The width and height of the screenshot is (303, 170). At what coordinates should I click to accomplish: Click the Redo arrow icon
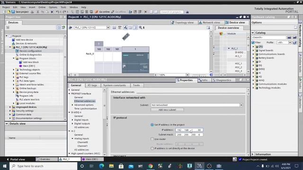(64, 12)
